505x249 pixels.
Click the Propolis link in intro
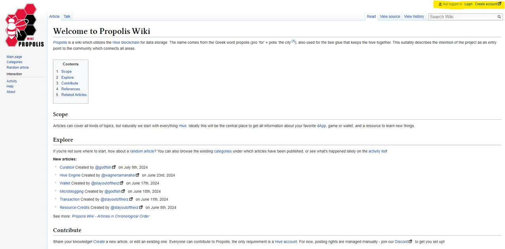click(x=60, y=43)
